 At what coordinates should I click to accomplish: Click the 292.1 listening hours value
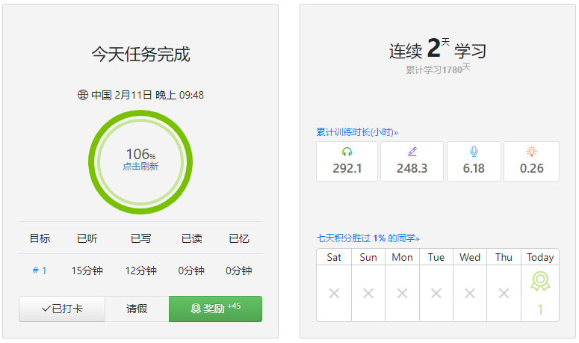(347, 168)
